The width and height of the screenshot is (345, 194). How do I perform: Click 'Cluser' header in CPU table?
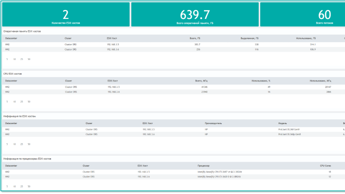69,81
